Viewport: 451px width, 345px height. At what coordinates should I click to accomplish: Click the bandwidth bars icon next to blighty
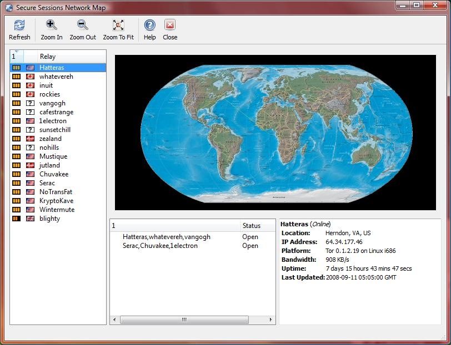[16, 219]
